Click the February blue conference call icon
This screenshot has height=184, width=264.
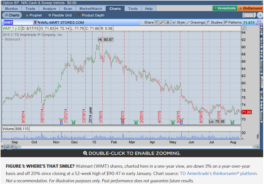[123, 123]
